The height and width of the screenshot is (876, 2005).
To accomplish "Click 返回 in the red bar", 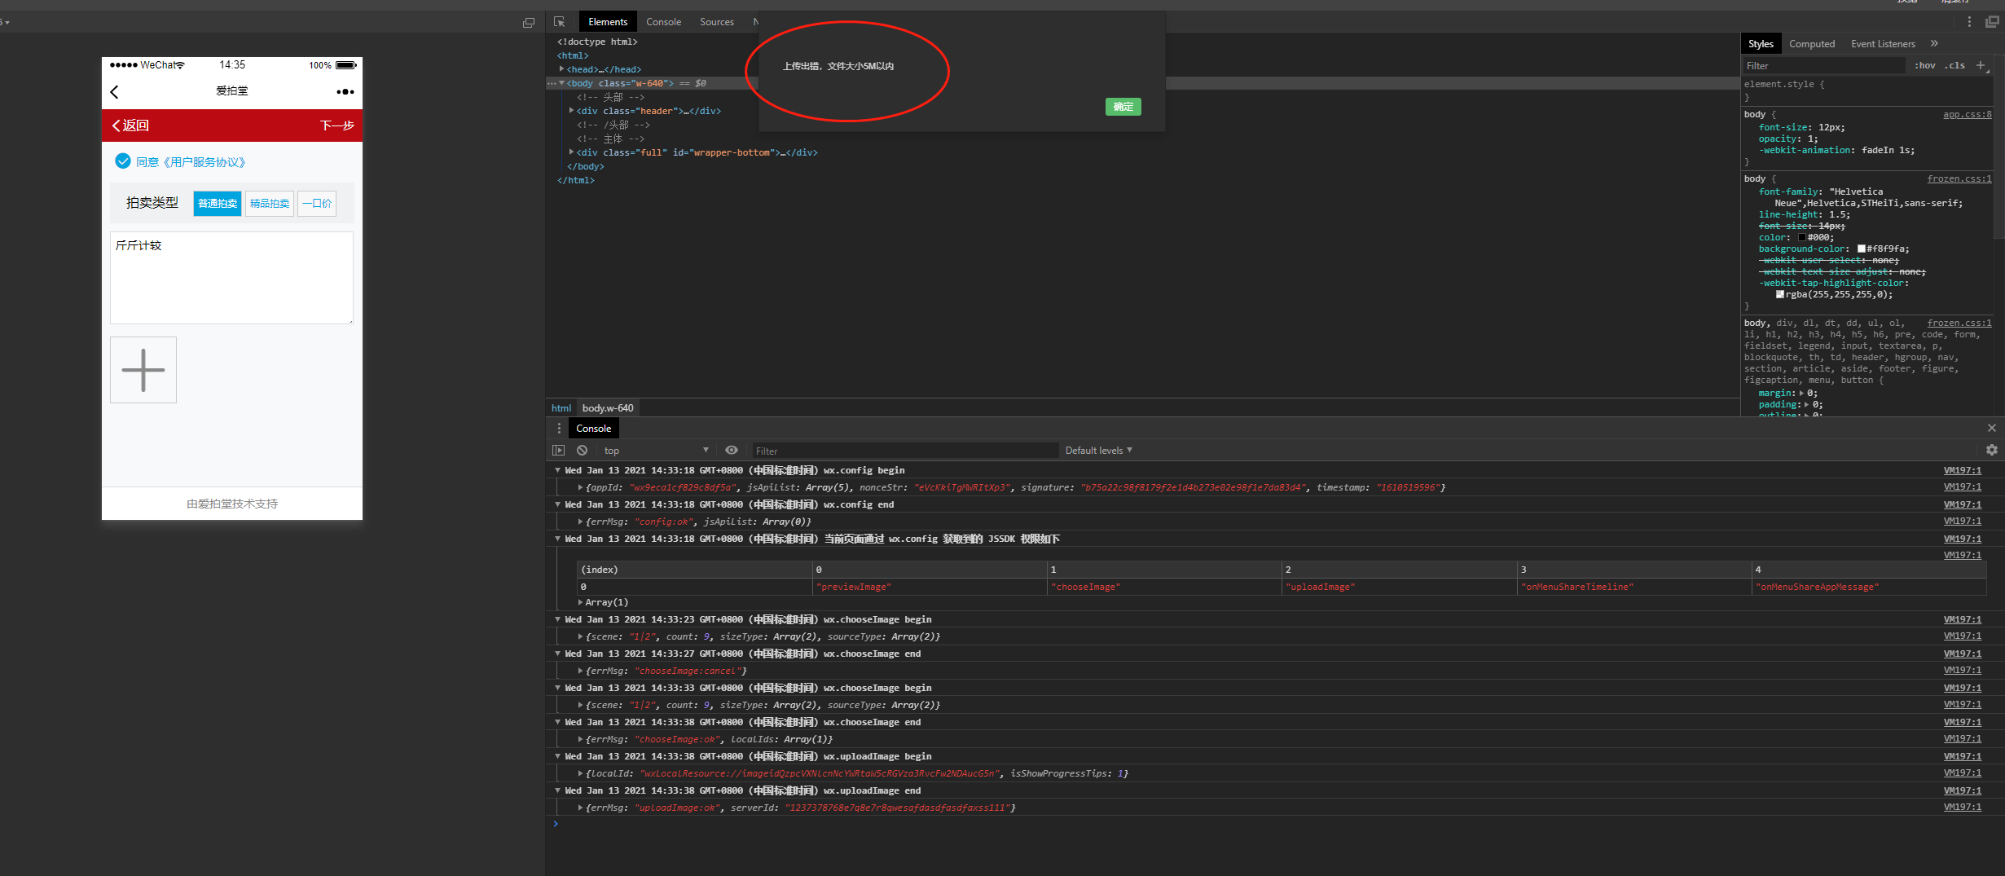I will (130, 125).
